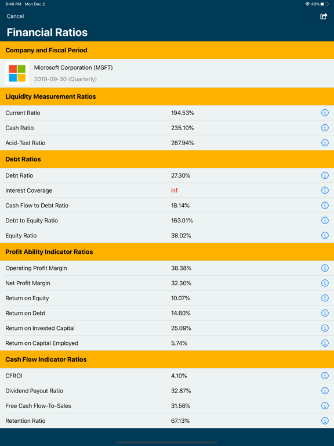Tap the home indicator bar
The width and height of the screenshot is (334, 446).
coord(167,443)
